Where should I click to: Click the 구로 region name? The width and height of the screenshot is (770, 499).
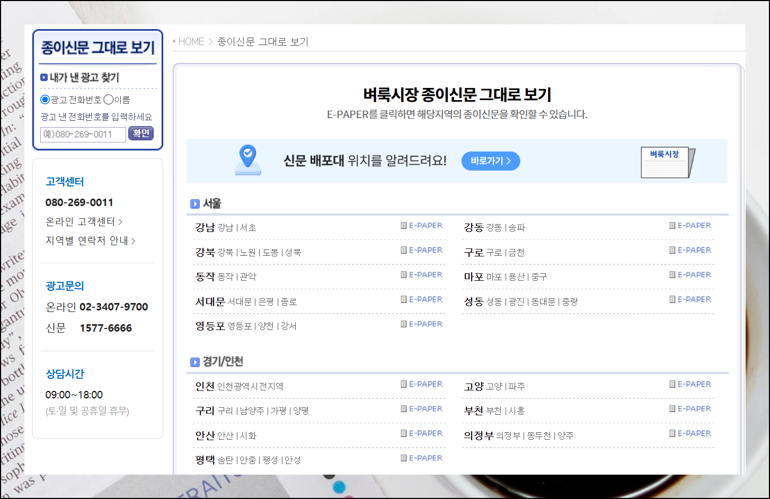(x=474, y=252)
